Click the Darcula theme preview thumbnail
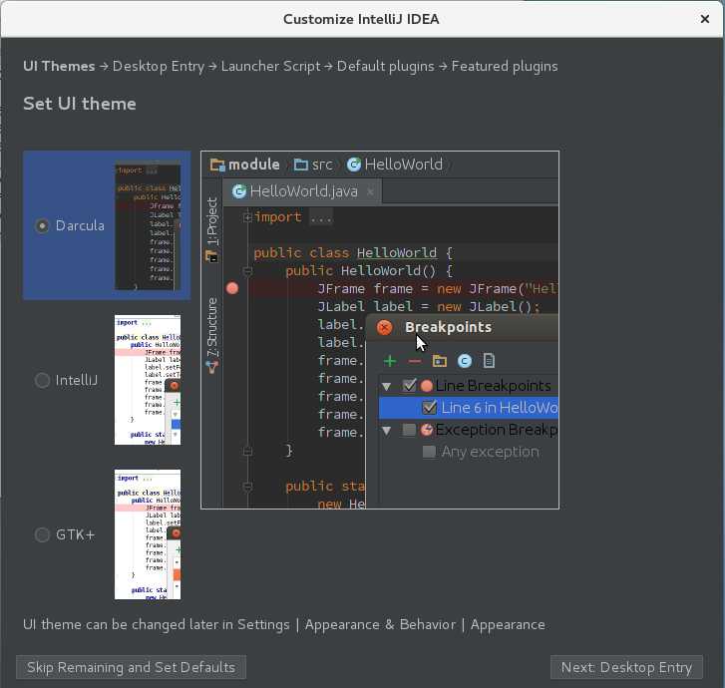 pyautogui.click(x=148, y=225)
